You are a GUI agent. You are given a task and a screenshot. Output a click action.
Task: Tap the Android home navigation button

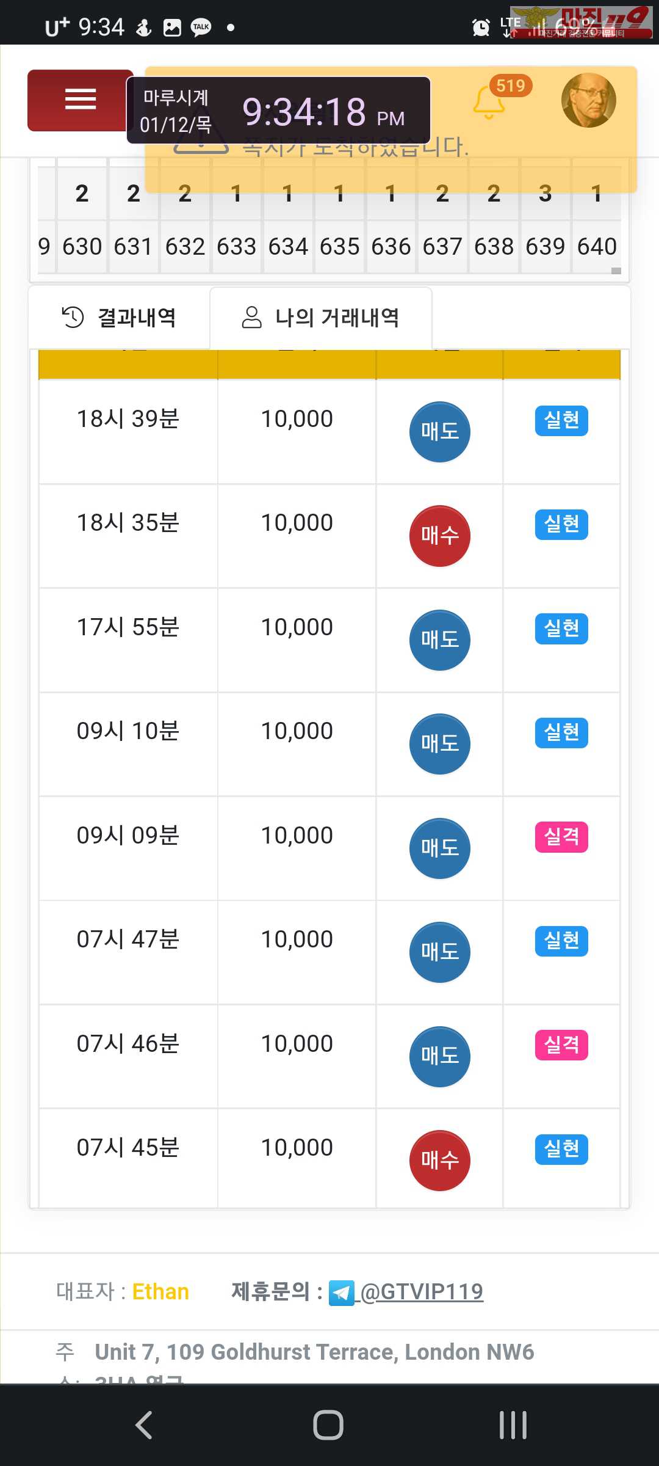(328, 1425)
